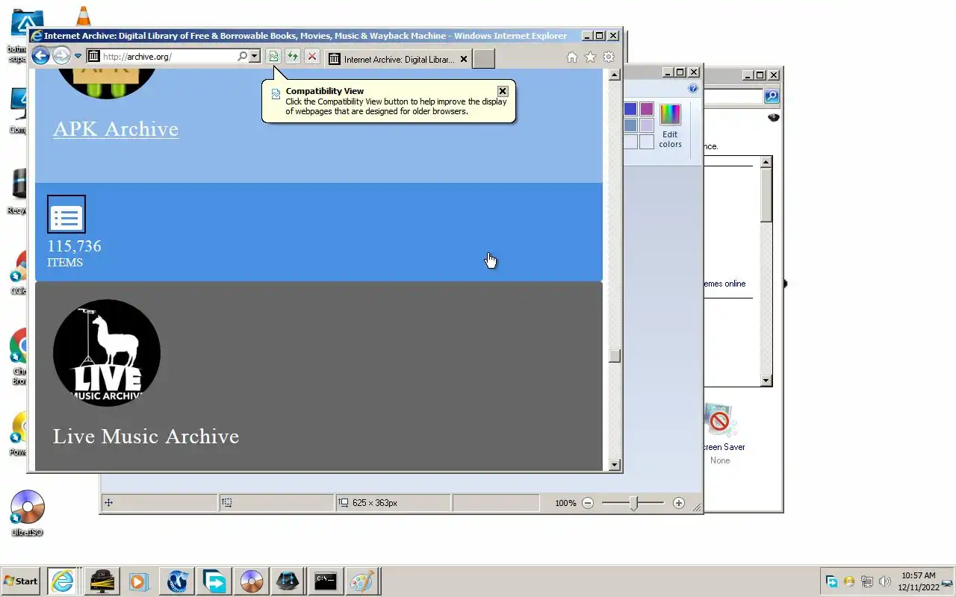The height and width of the screenshot is (597, 956).
Task: Open recent pages dropdown arrow beside Forward
Action: tap(78, 56)
